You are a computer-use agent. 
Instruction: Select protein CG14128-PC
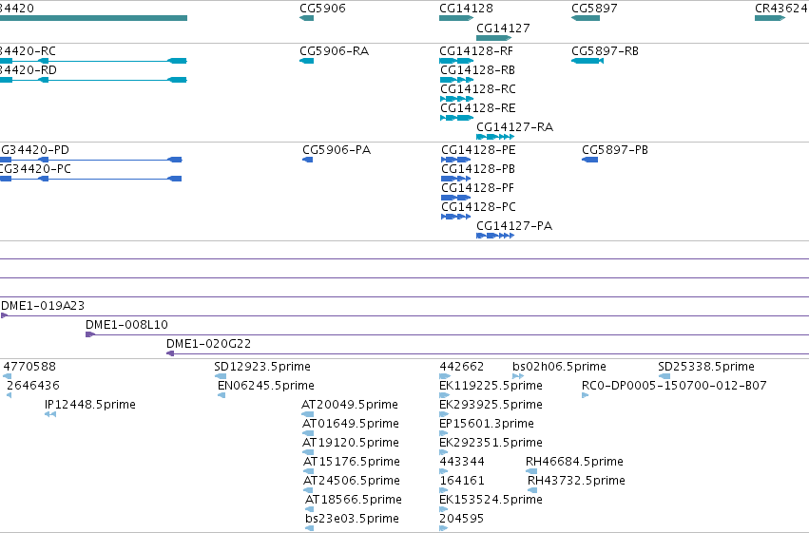pyautogui.click(x=455, y=217)
